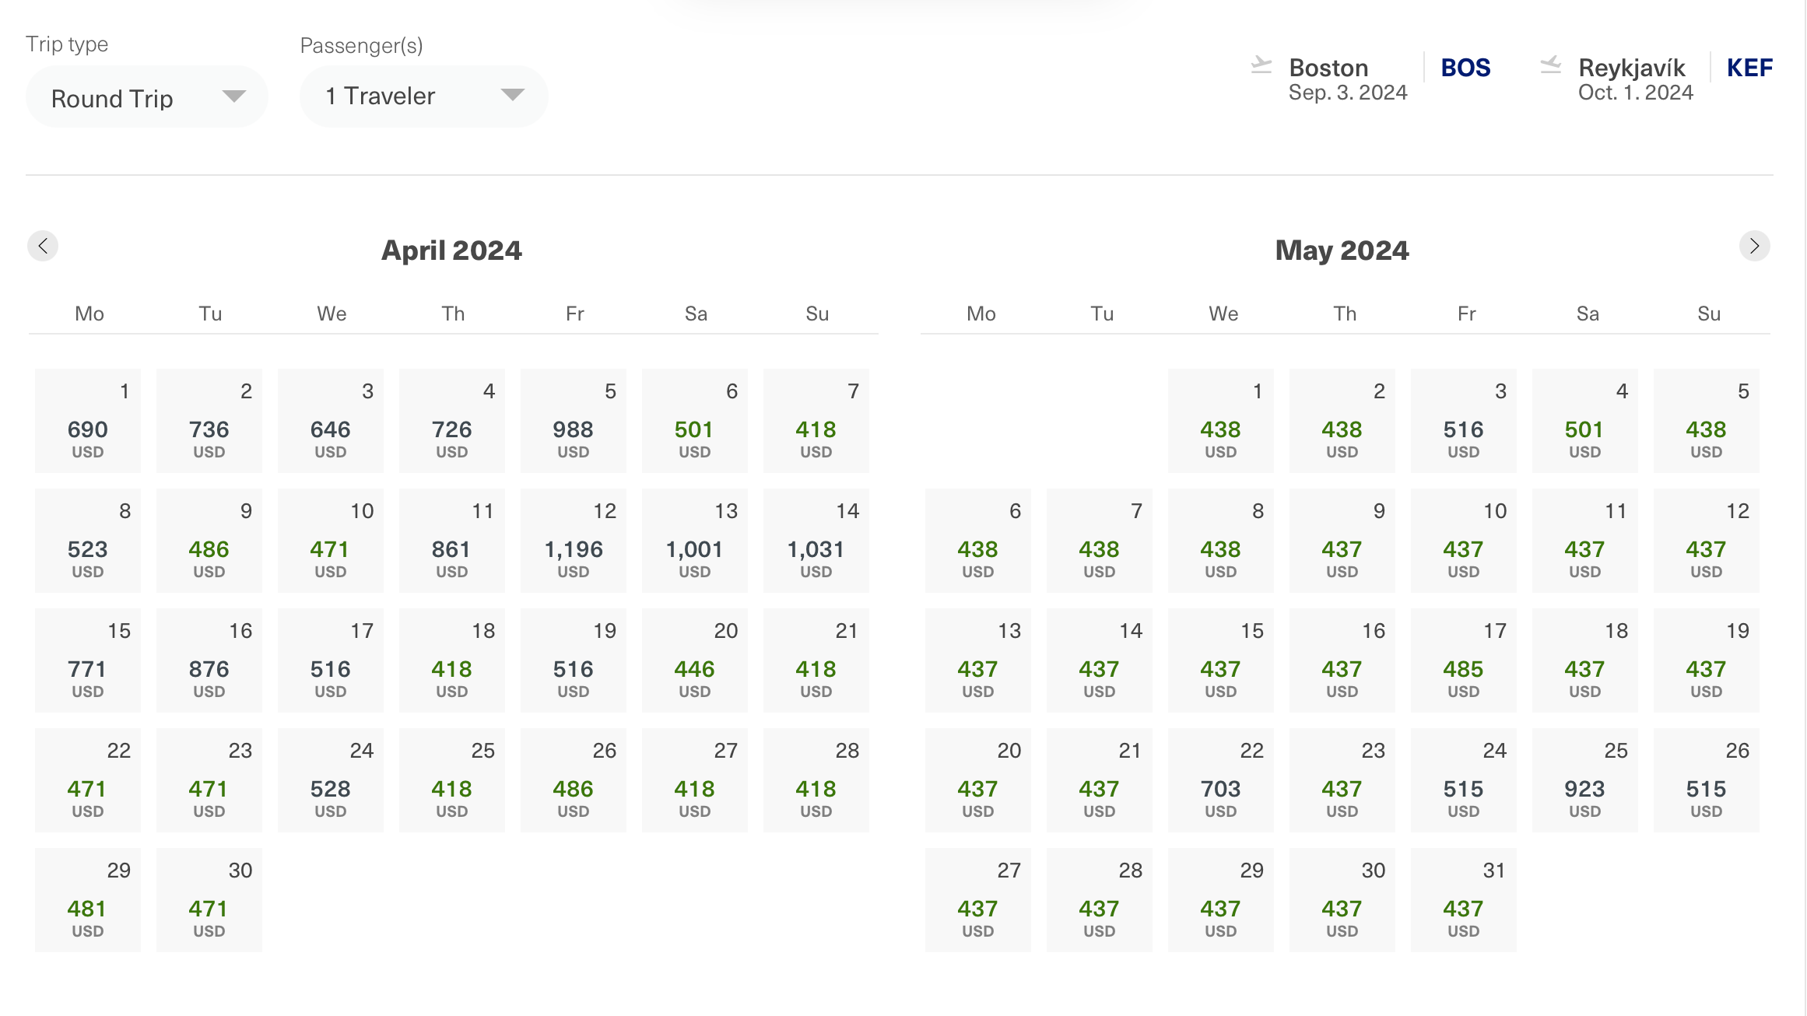Click the departure plane icon beside Boston

1261,65
